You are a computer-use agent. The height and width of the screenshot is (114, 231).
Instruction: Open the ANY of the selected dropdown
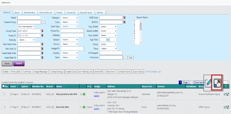click(26, 27)
